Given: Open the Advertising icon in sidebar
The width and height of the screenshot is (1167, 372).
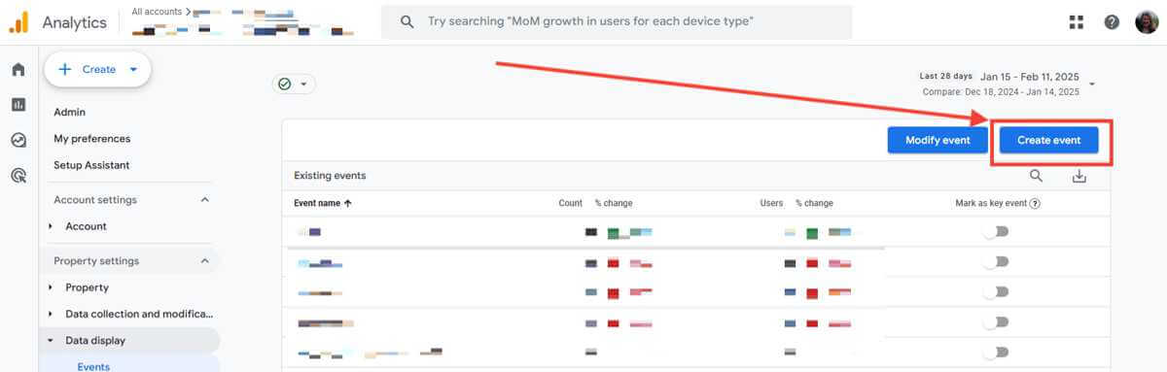Looking at the screenshot, I should tap(18, 176).
